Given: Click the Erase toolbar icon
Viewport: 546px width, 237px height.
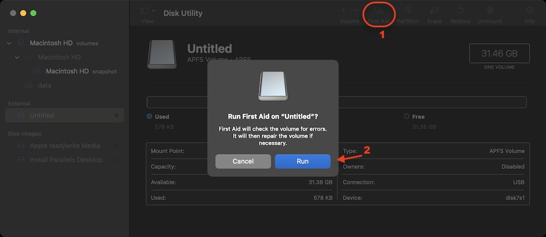Looking at the screenshot, I should point(435,11).
